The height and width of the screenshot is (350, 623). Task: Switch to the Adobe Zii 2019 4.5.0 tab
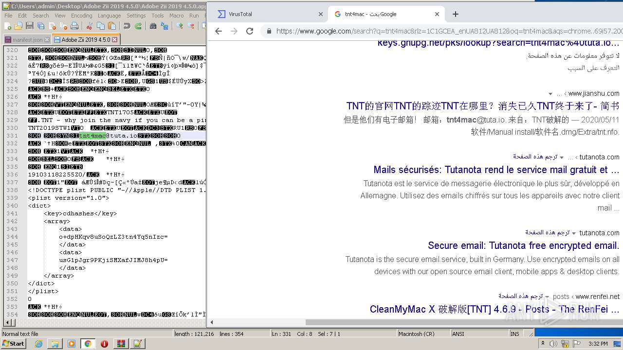(86, 39)
